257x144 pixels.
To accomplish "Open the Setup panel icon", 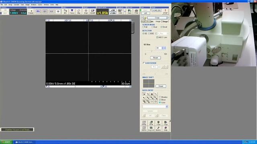I will click(x=144, y=123).
